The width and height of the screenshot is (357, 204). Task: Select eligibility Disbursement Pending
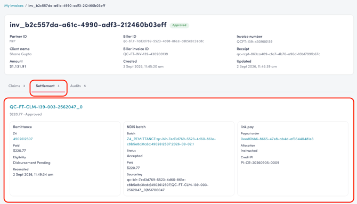(31, 163)
